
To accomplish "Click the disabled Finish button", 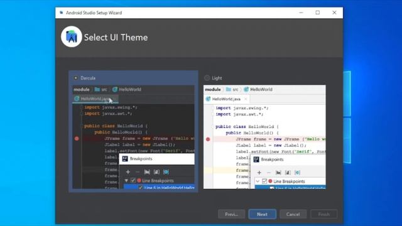I will coord(324,214).
